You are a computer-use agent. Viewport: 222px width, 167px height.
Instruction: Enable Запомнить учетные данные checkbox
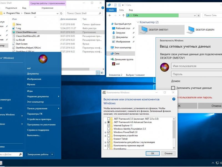(173, 88)
